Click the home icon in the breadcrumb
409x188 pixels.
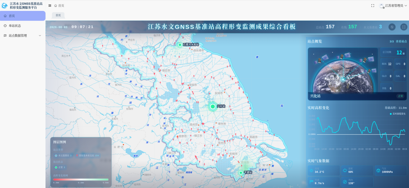point(55,5)
